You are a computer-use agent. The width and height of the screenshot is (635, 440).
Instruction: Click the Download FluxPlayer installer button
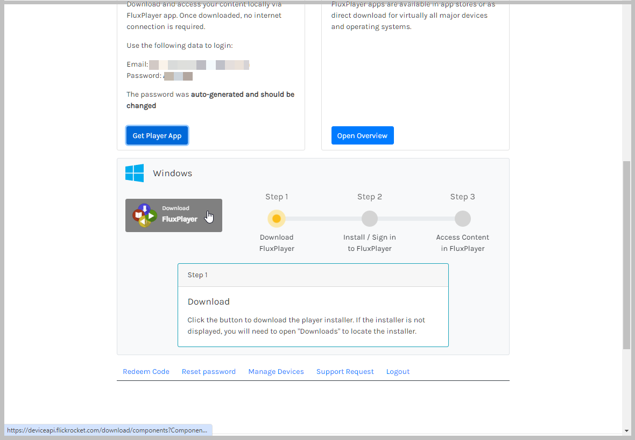click(173, 215)
